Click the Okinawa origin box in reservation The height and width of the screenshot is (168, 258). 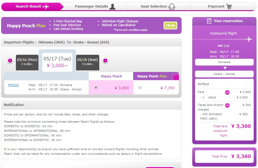tap(224, 62)
